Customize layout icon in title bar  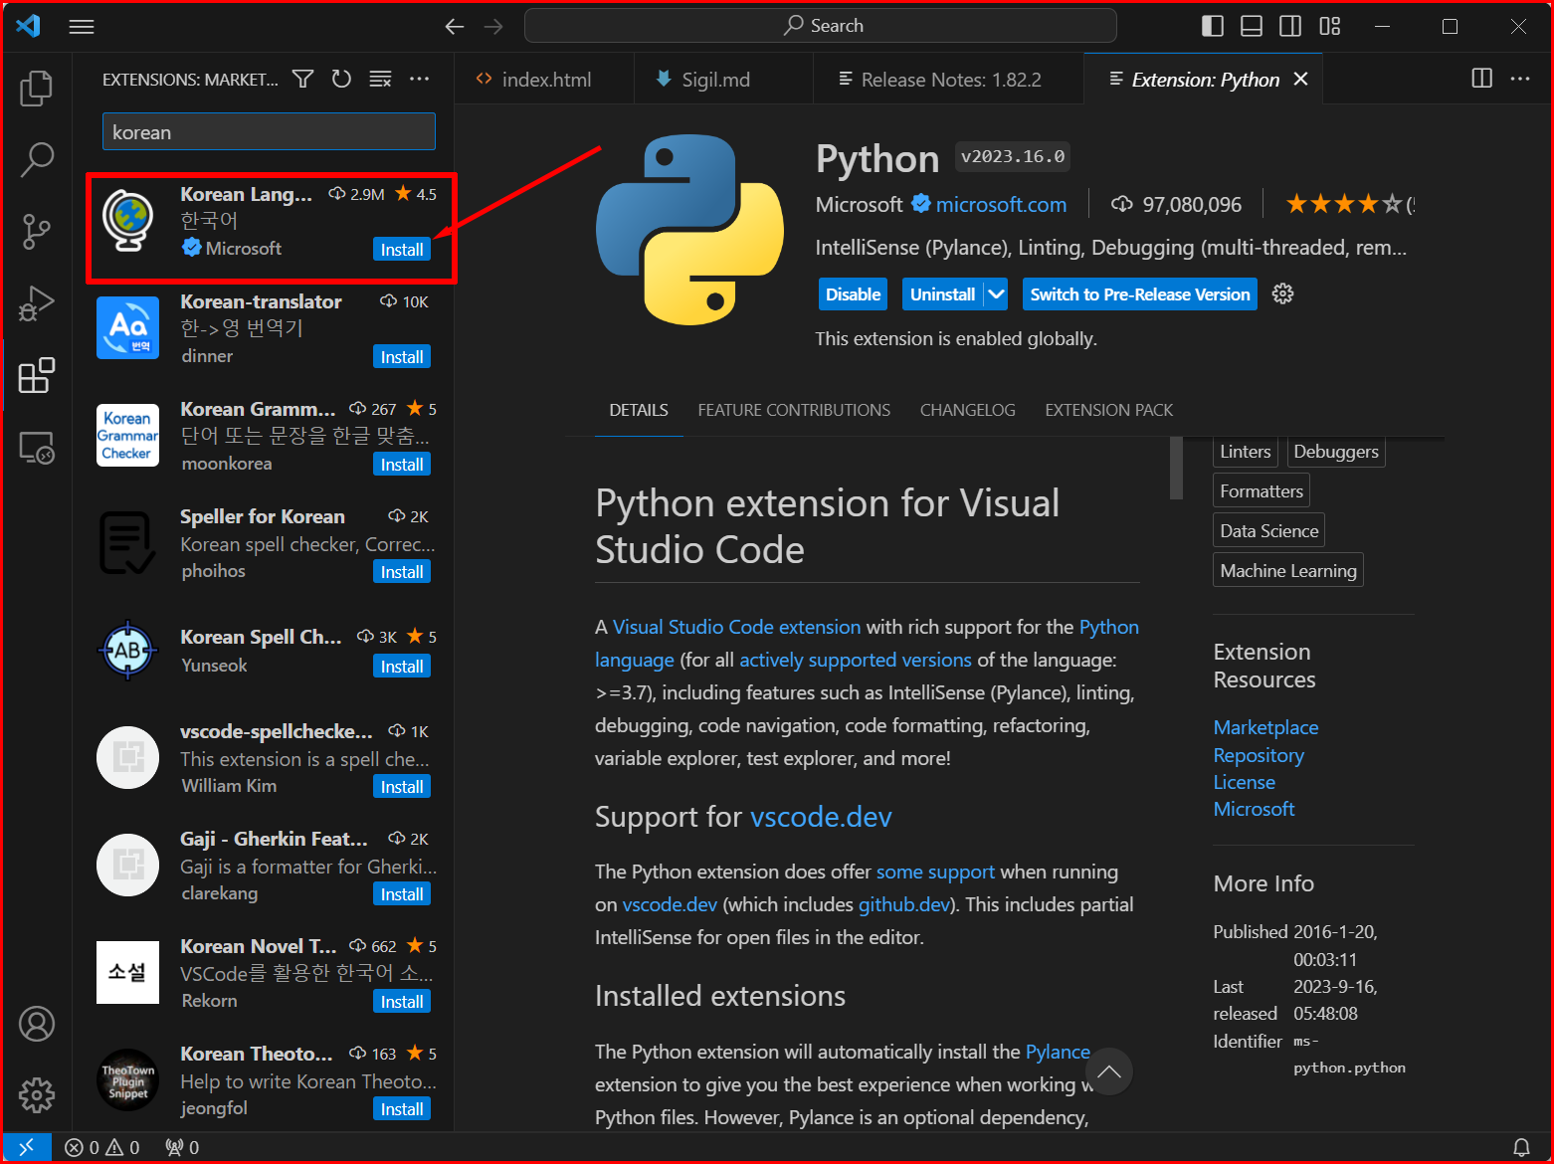coord(1330,27)
